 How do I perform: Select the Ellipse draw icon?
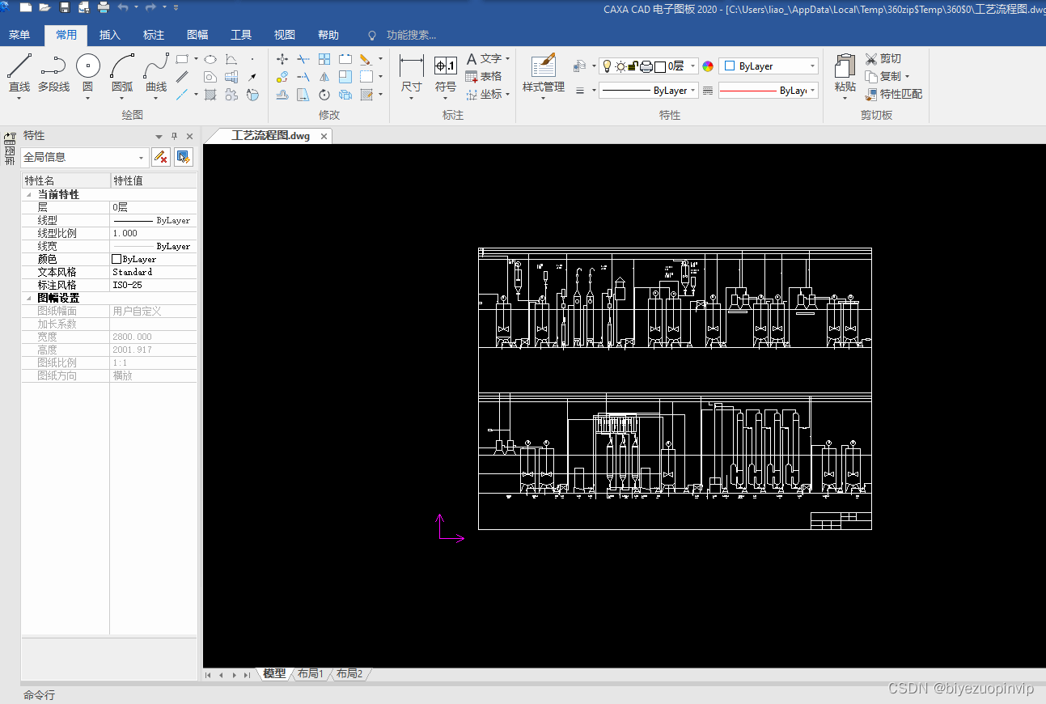210,59
